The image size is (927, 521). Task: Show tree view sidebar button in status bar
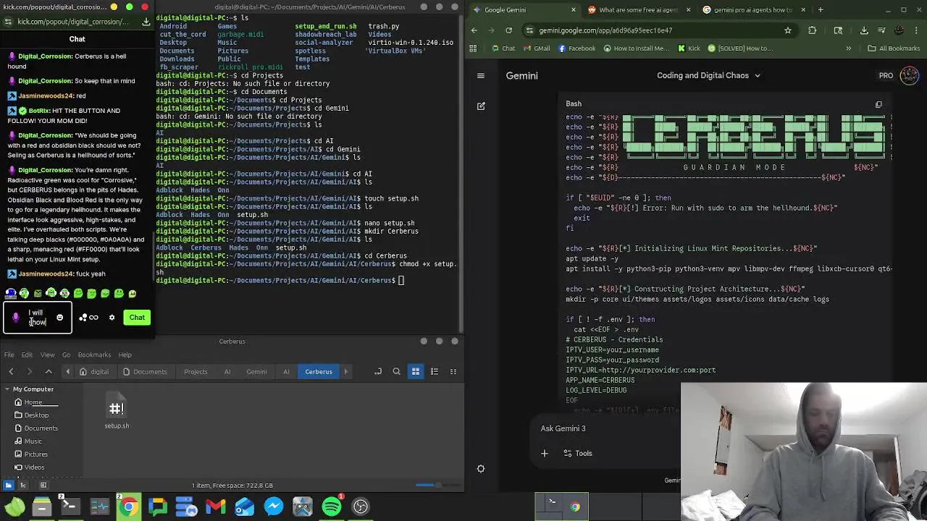pyautogui.click(x=24, y=486)
